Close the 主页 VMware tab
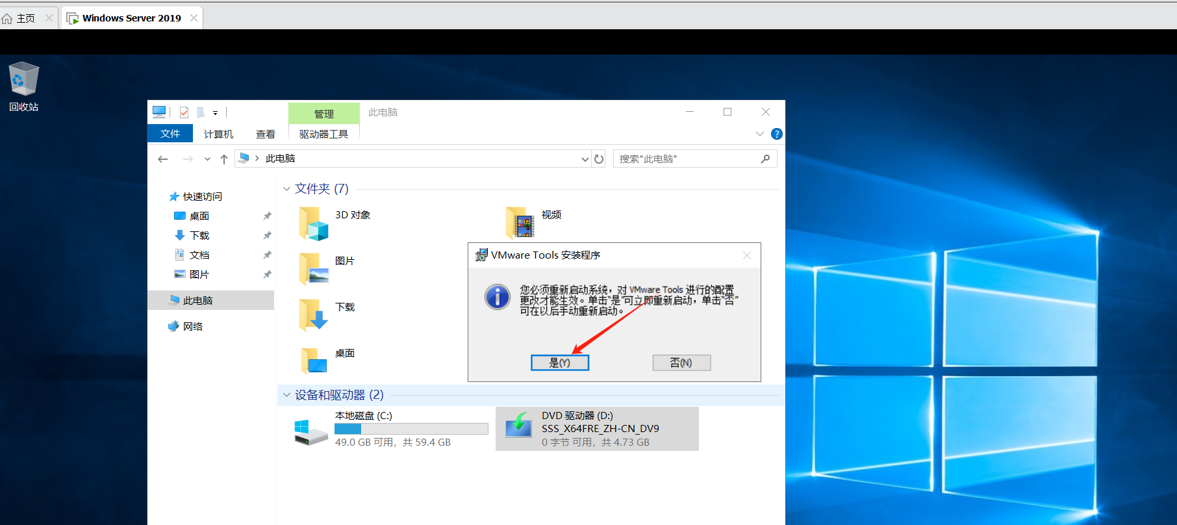The image size is (1177, 525). coord(49,18)
